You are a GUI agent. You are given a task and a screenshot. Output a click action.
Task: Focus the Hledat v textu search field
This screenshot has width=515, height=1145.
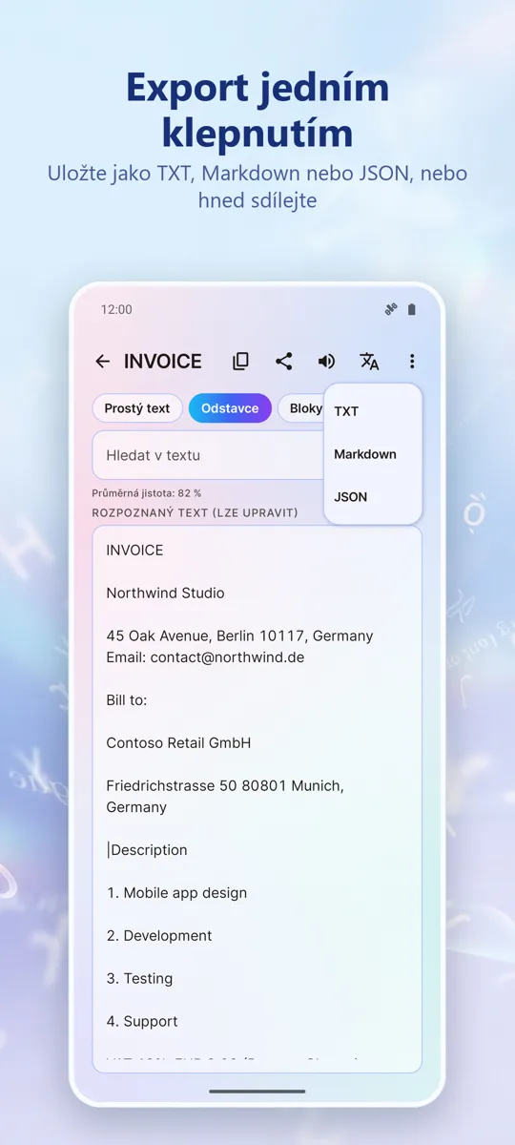pyautogui.click(x=209, y=455)
